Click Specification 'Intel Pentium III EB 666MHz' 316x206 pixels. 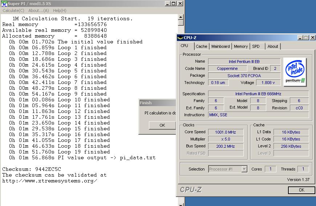click(258, 94)
